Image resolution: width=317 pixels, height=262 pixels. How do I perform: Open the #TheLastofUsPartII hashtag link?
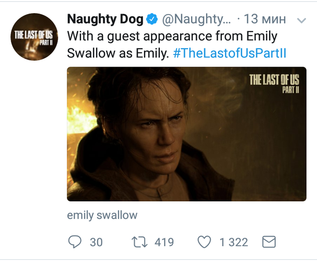point(230,53)
